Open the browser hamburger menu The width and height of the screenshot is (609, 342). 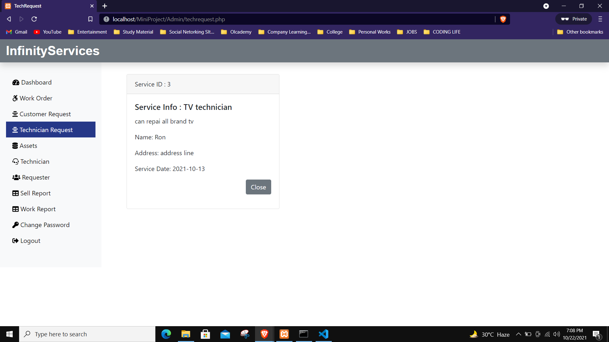pyautogui.click(x=600, y=19)
